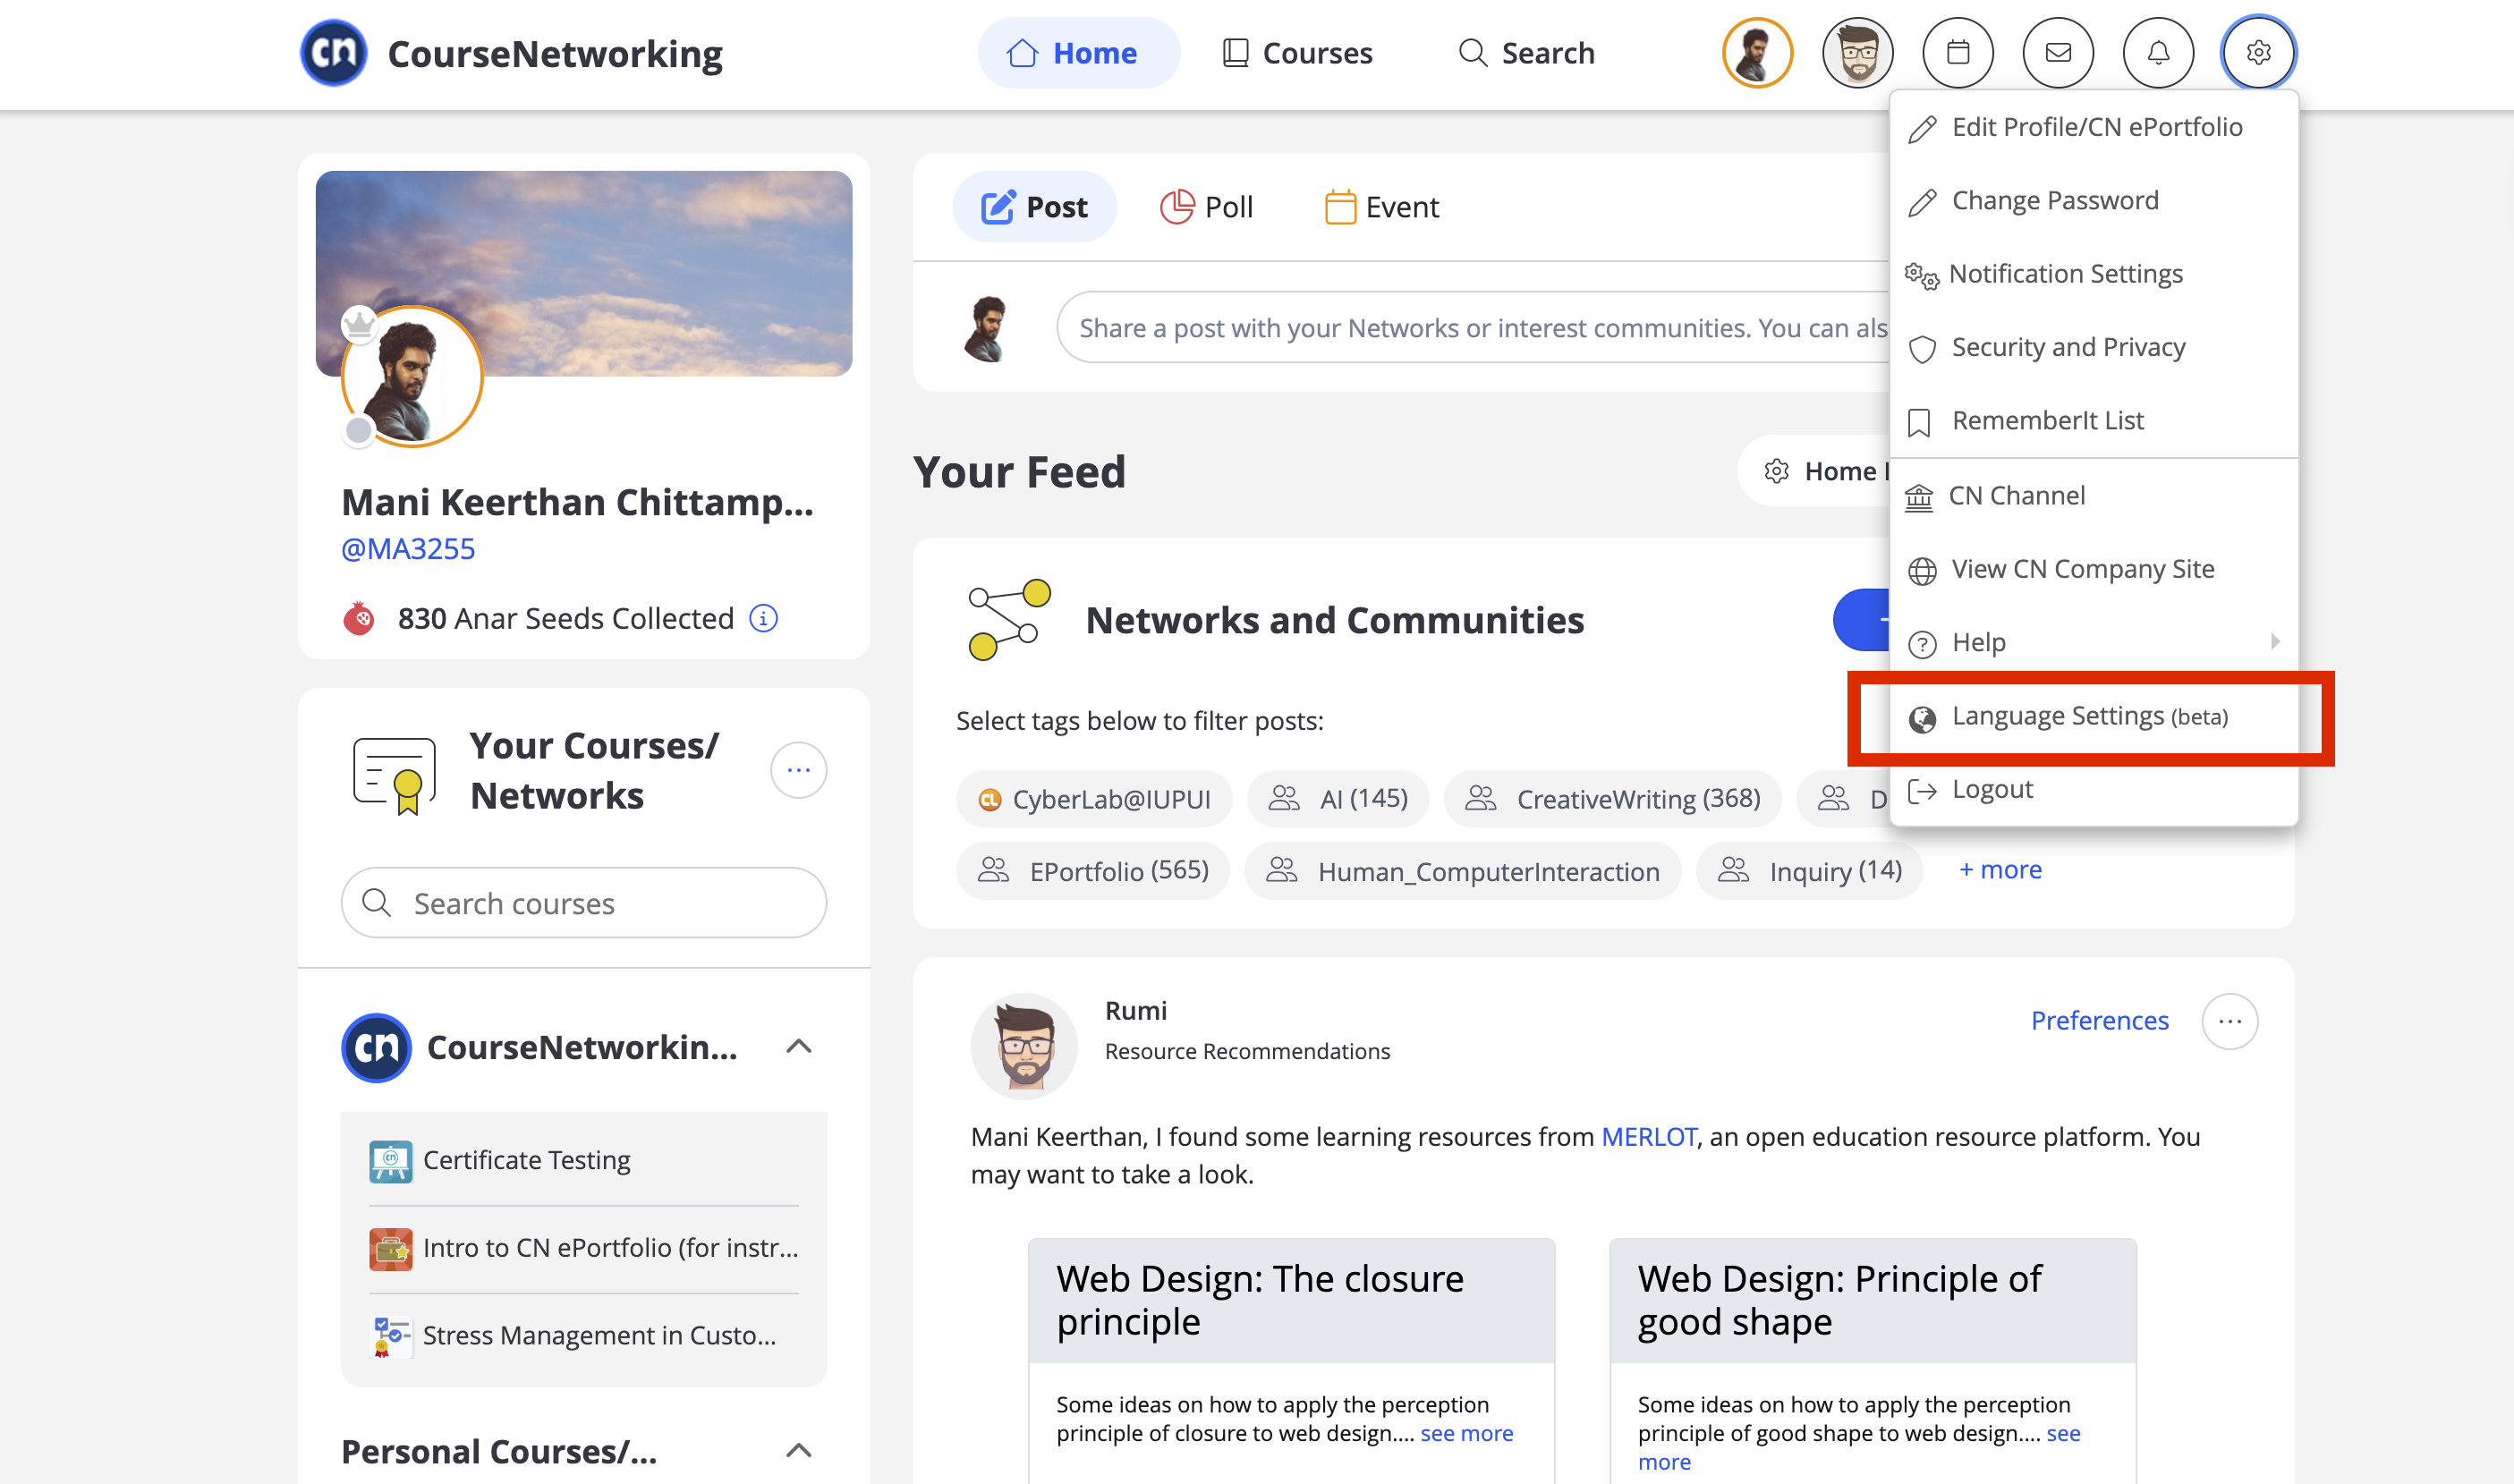Click the Anar Seeds pomegranate icon
Image resolution: width=2514 pixels, height=1484 pixels.
(x=359, y=619)
